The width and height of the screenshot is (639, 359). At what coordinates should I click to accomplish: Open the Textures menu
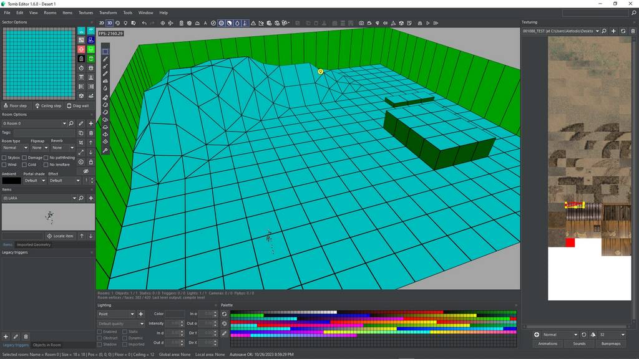85,12
